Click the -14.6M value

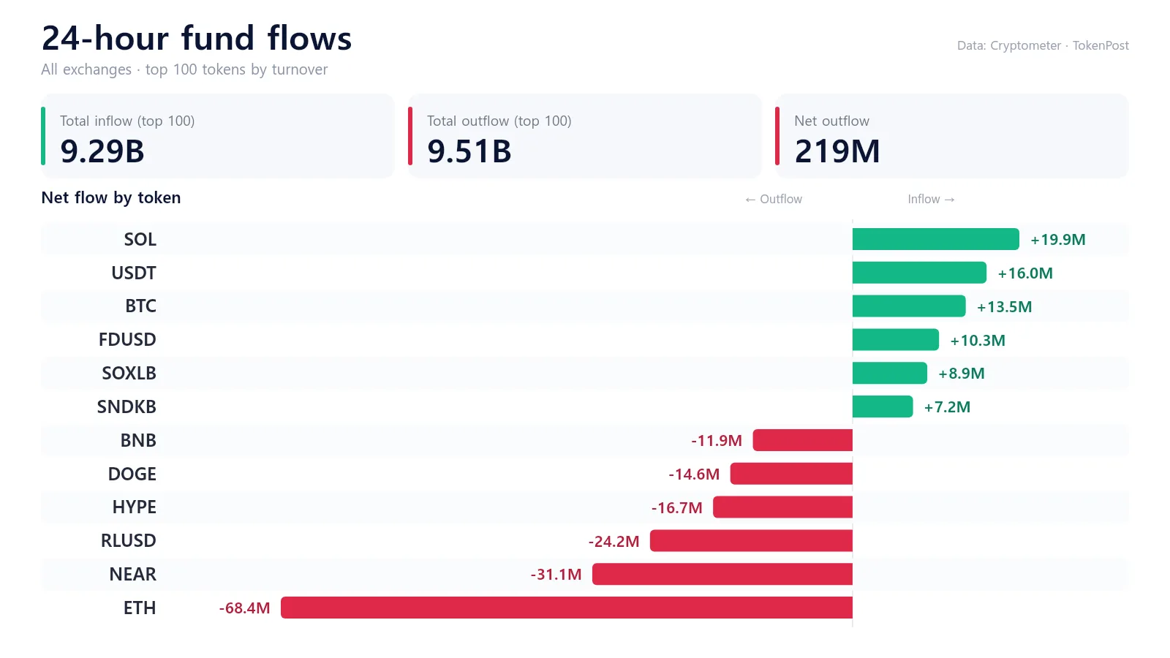coord(694,474)
